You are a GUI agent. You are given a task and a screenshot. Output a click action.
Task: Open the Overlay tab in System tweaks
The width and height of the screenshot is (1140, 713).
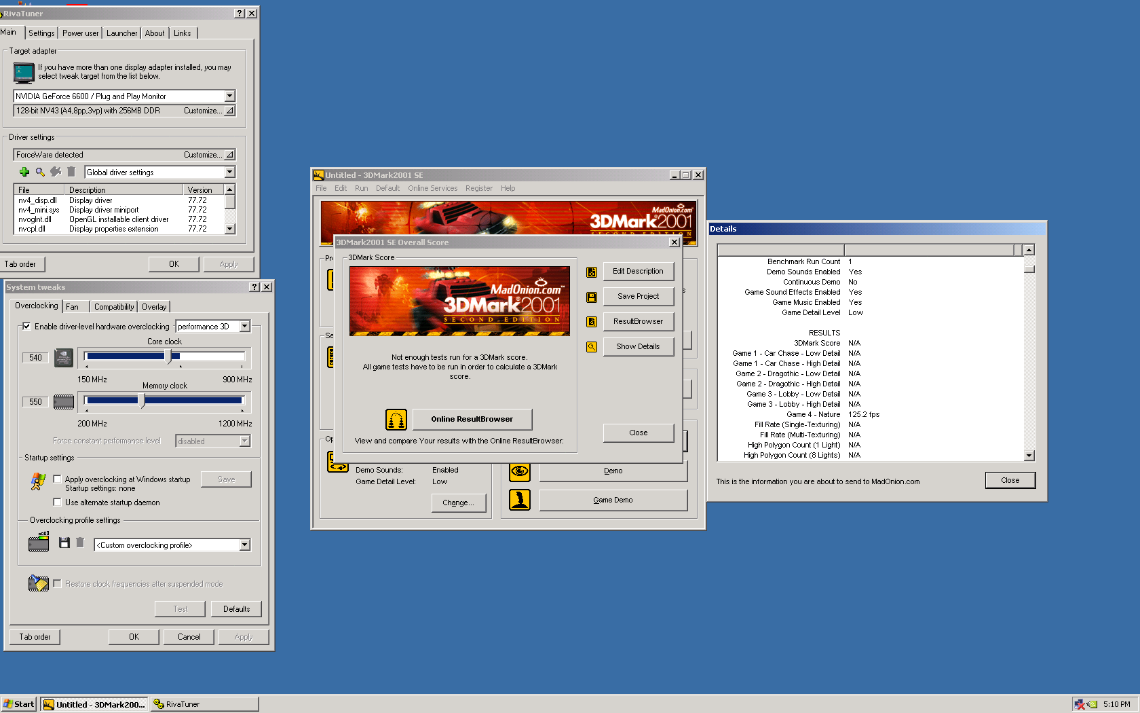[154, 307]
